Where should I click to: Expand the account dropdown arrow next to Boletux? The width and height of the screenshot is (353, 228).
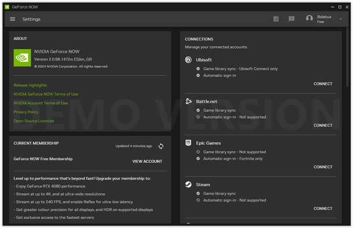click(x=340, y=19)
